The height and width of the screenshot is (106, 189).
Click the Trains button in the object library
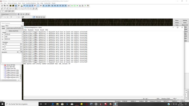tap(177, 25)
